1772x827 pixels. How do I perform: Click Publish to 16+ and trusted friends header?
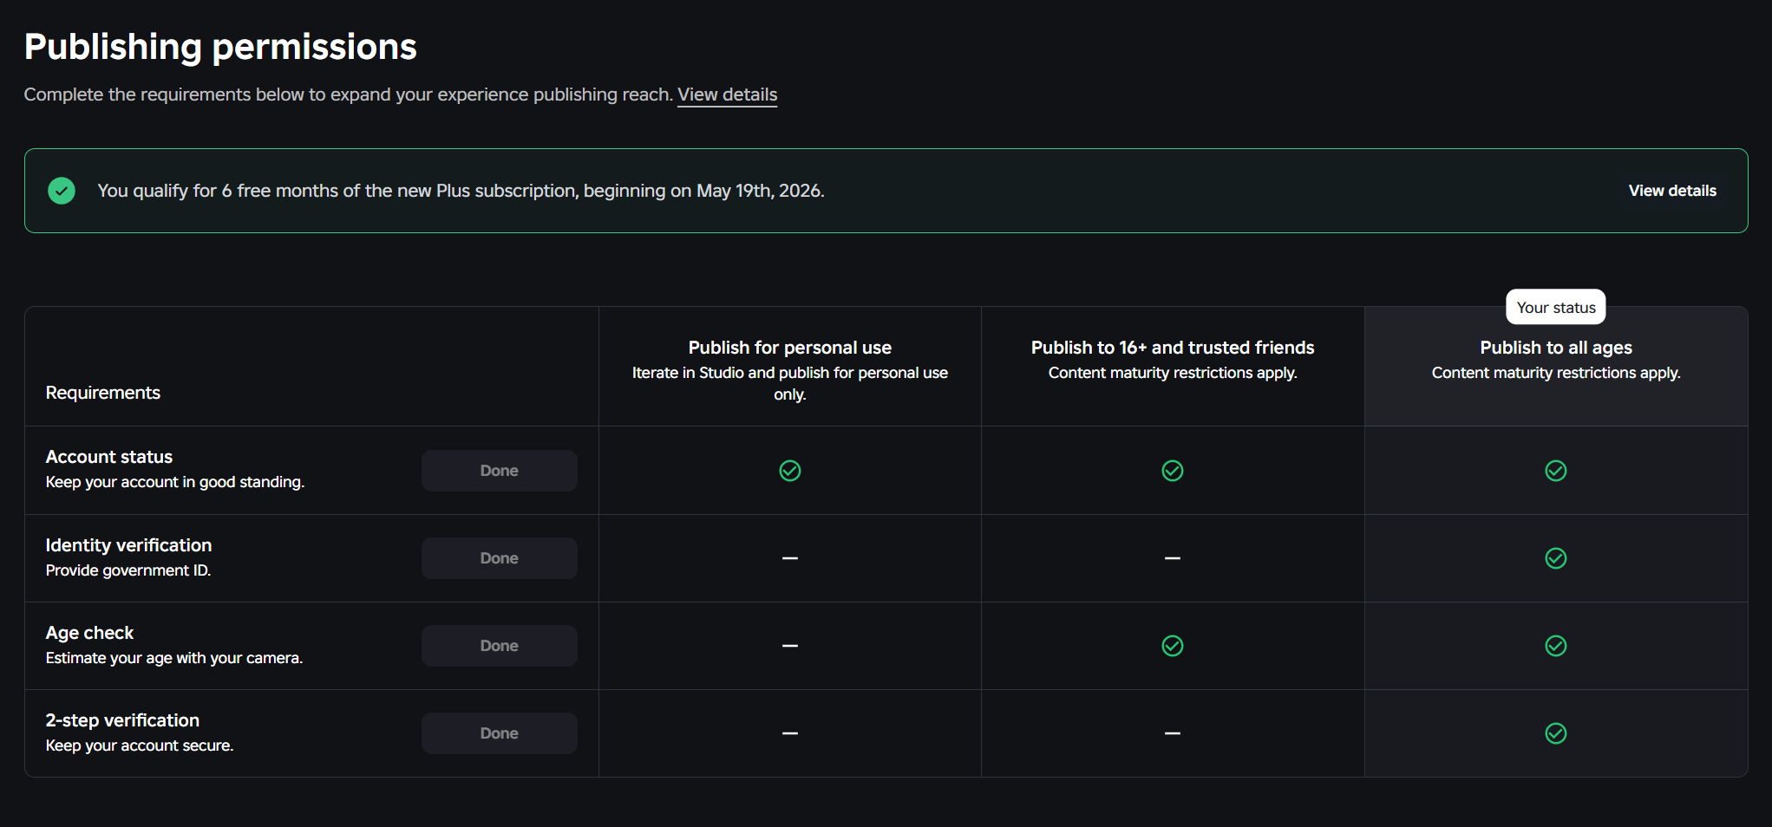(1173, 348)
